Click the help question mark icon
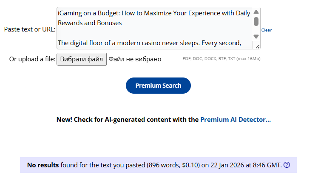Image resolution: width=318 pixels, height=175 pixels. 287,165
